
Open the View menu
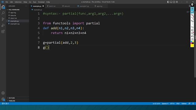[25, 2]
